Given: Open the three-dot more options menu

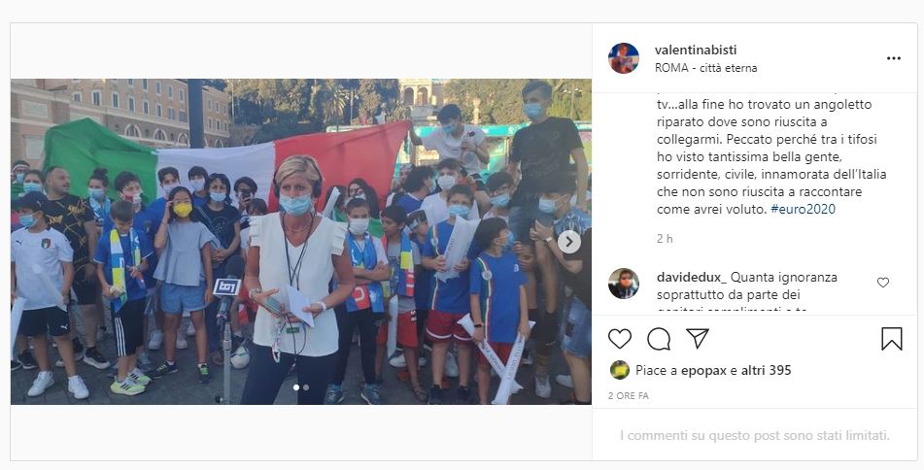Looking at the screenshot, I should [893, 58].
